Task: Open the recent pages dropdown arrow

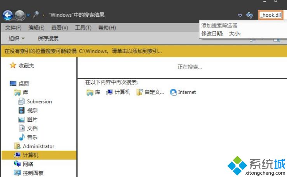Action: click(x=28, y=15)
